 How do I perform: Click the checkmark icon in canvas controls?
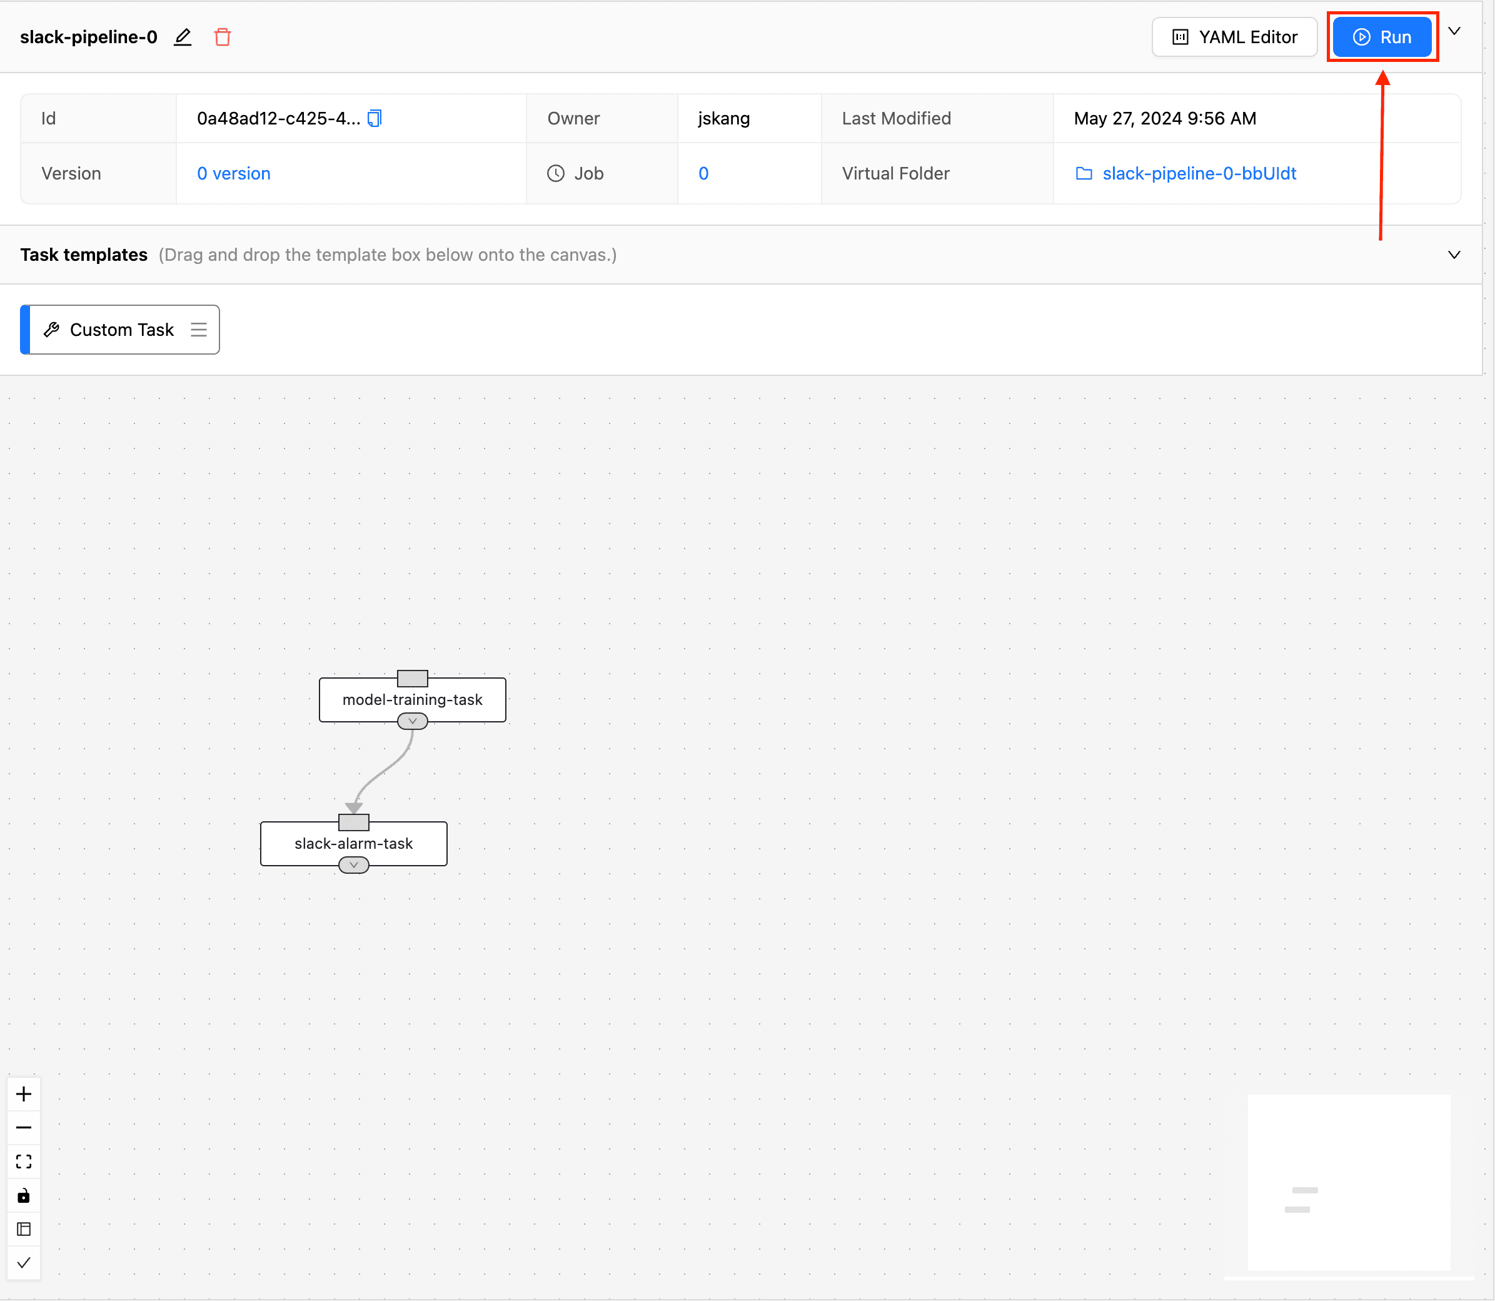[24, 1262]
